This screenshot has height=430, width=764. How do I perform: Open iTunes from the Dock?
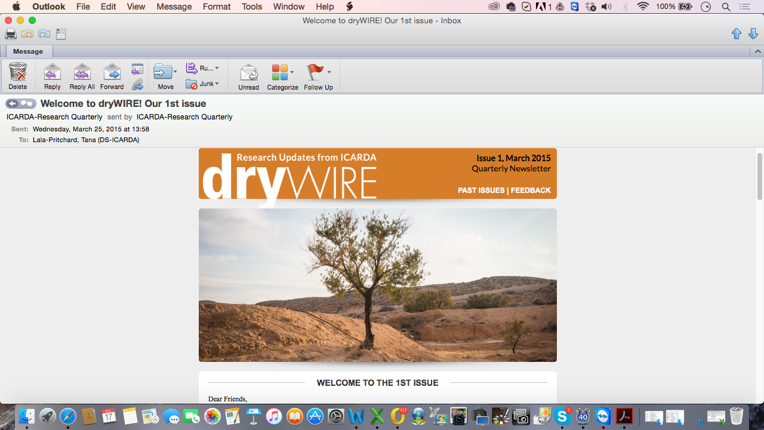point(274,416)
